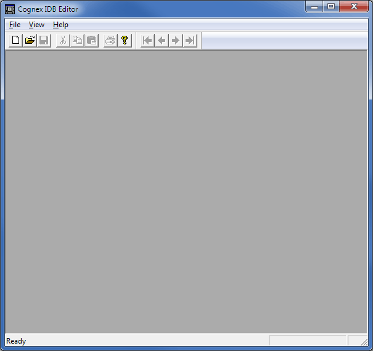
Task: Open the Help menu
Action: [60, 25]
